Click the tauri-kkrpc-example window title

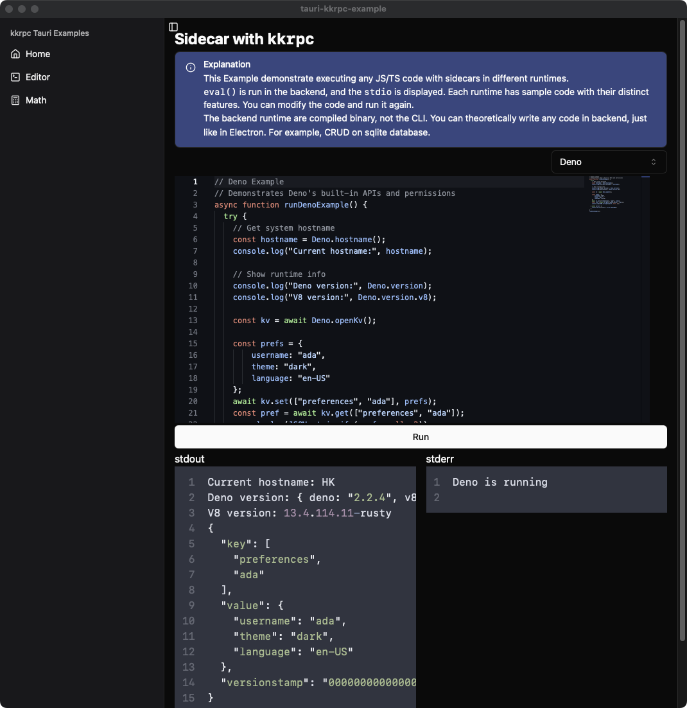(343, 9)
